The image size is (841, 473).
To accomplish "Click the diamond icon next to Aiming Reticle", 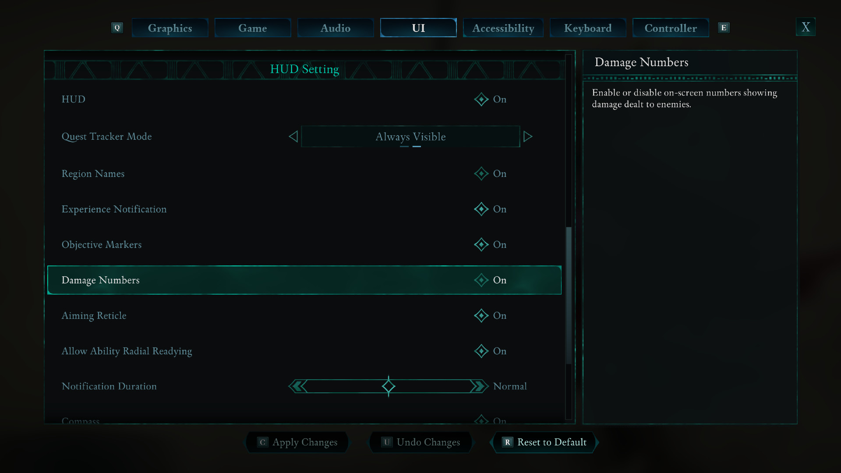I will (480, 315).
